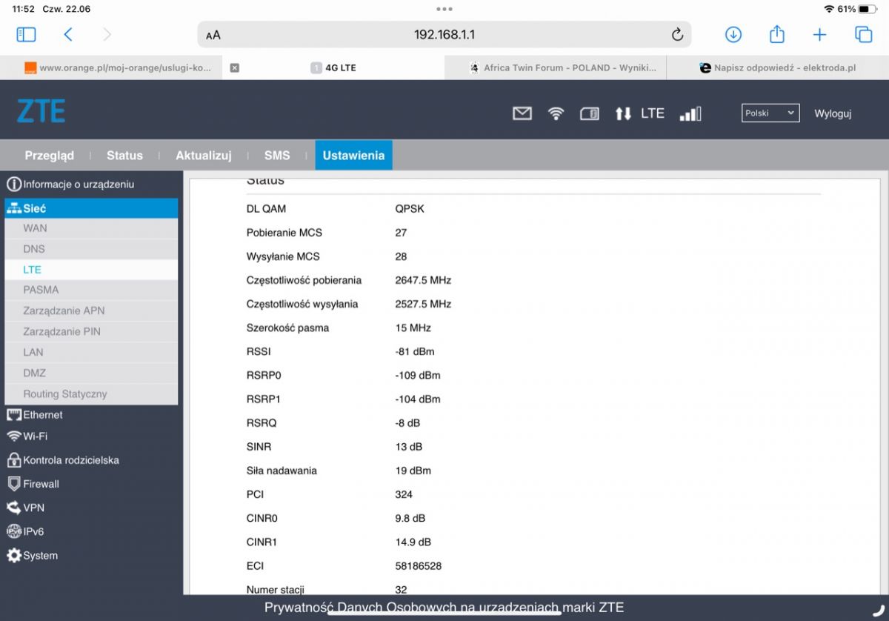
Task: Tap the battery indicator in status bar
Action: [868, 9]
